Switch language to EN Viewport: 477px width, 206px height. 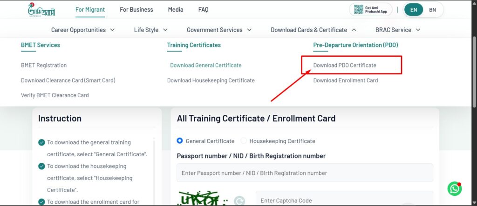(x=413, y=10)
